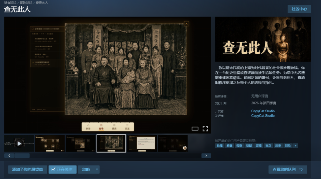Expand the dropdown arrow beside 忽略
The height and width of the screenshot is (179, 321).
[x=97, y=169]
